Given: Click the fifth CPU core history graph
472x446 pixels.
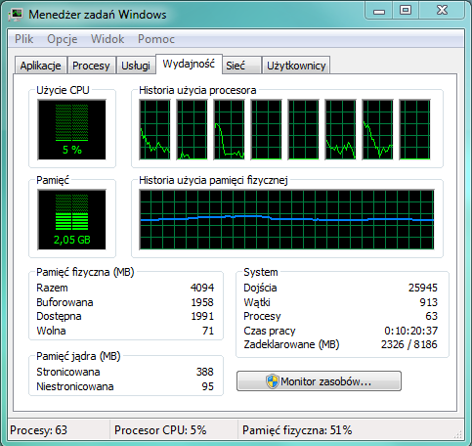Looking at the screenshot, I should pos(303,130).
